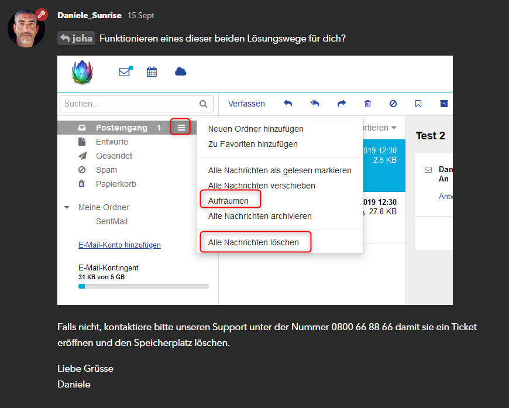The width and height of the screenshot is (509, 408).
Task: Click the reply arrow icon
Action: coord(288,104)
